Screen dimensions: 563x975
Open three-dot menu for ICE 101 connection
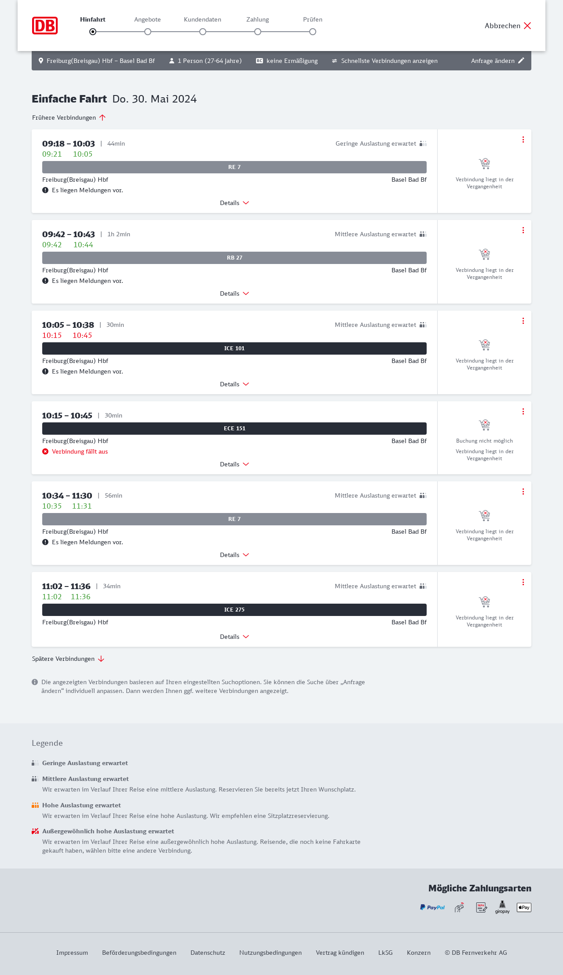[523, 321]
